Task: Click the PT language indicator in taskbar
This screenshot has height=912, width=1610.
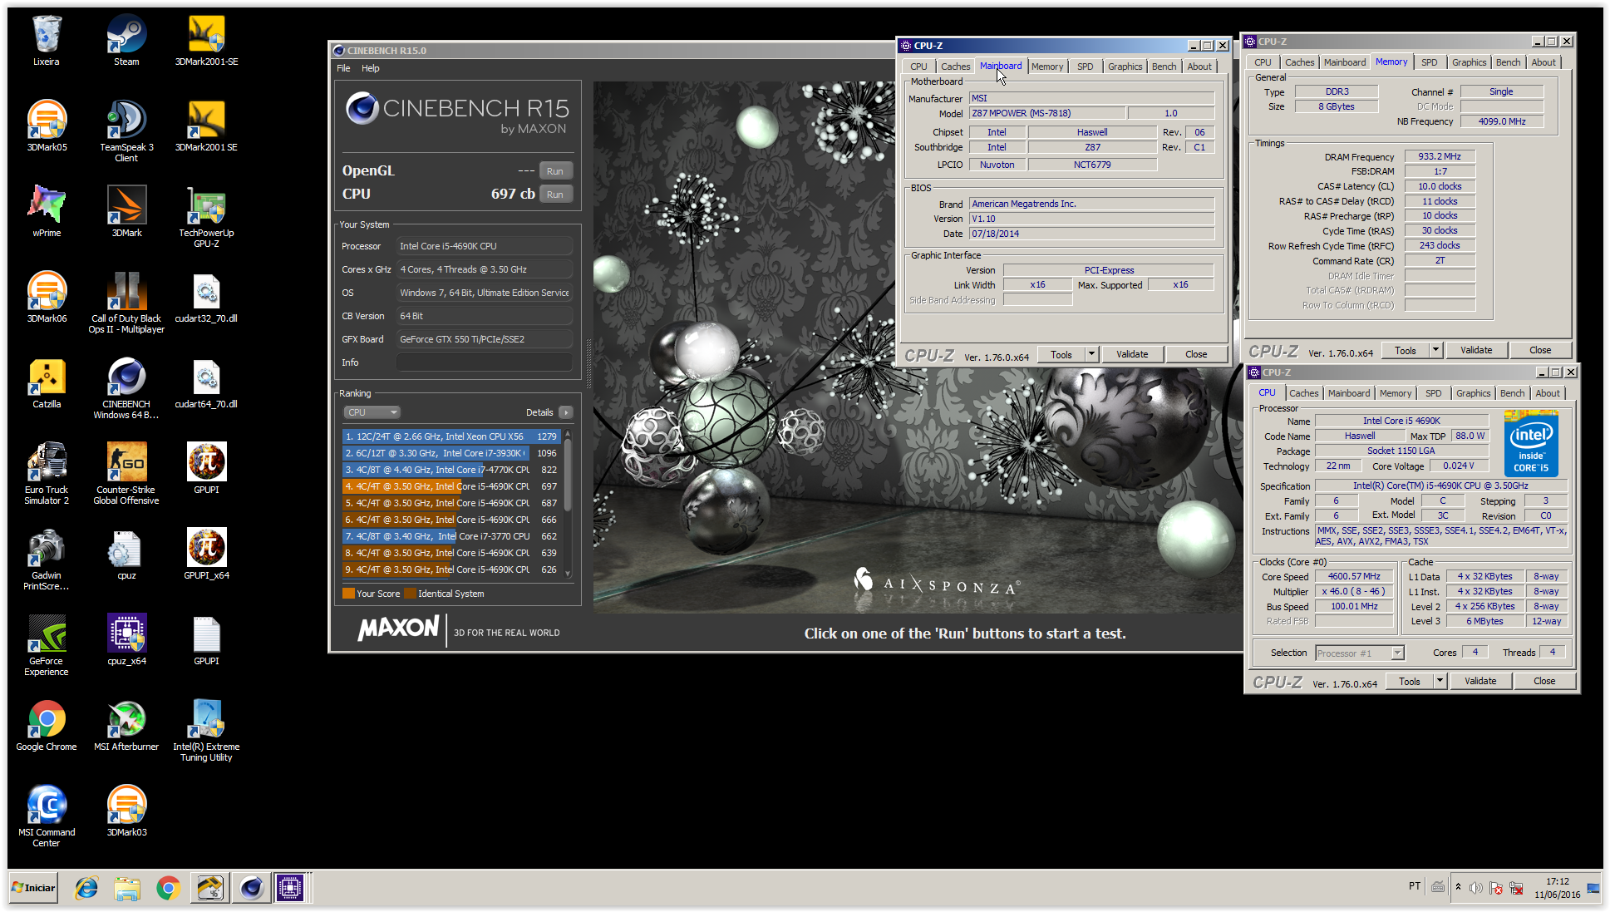Action: pos(1414,886)
